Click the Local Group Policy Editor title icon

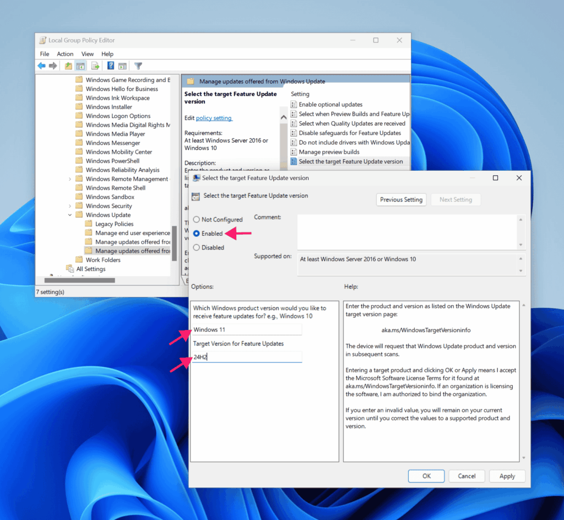(x=43, y=40)
